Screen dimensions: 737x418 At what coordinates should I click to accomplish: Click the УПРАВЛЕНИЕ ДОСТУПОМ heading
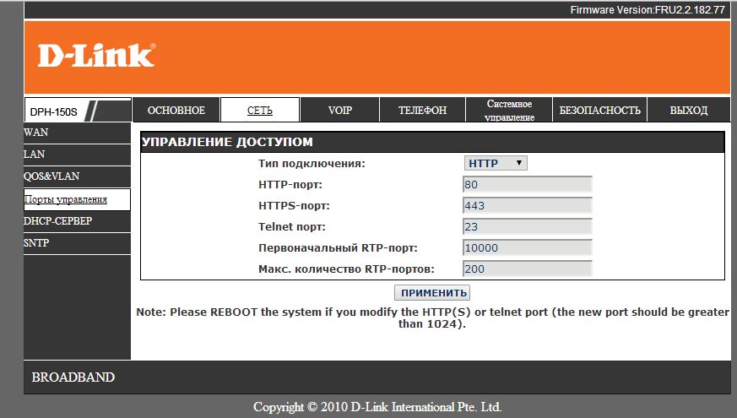point(227,142)
